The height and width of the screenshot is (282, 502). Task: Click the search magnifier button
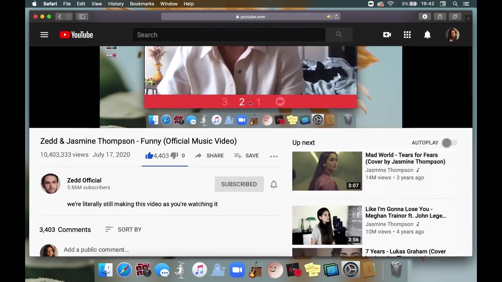pos(339,35)
